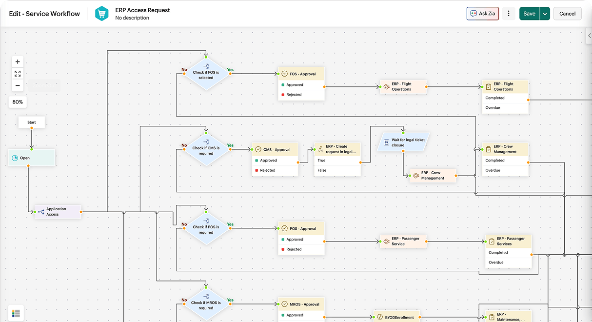Click the Open status clock icon
The height and width of the screenshot is (322, 592).
[15, 158]
